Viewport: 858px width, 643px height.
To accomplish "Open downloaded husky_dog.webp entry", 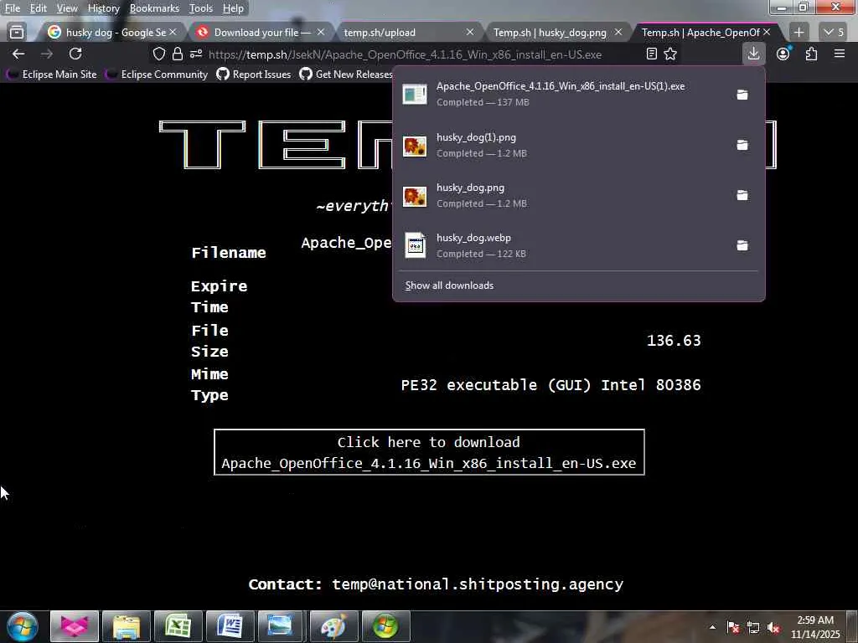I will (x=561, y=245).
